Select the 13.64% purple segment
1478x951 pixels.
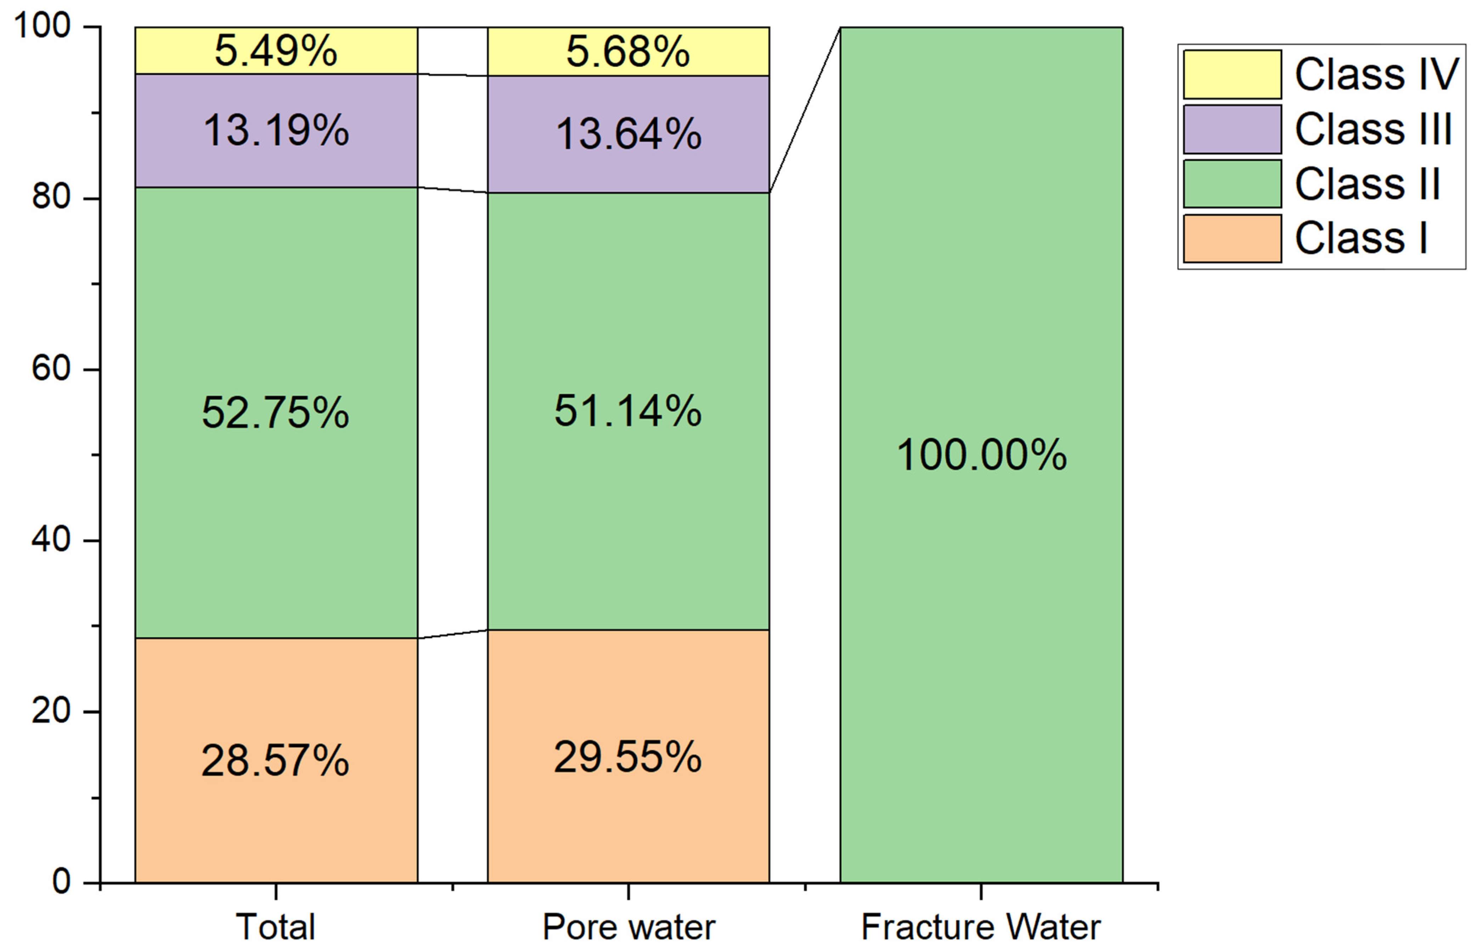pos(628,134)
